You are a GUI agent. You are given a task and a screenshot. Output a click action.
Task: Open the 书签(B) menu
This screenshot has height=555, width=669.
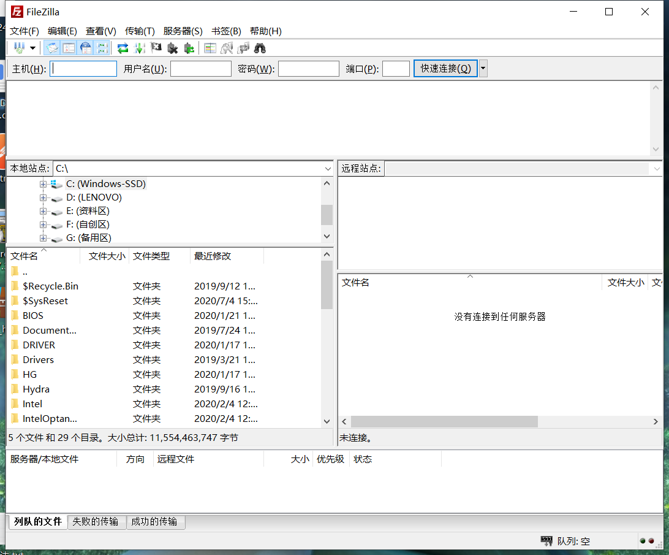click(226, 31)
